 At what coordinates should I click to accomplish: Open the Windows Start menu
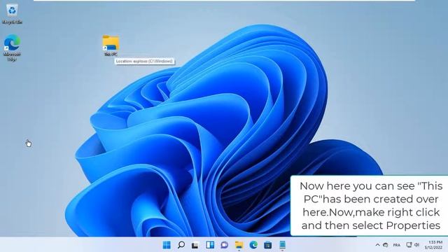click(167, 245)
